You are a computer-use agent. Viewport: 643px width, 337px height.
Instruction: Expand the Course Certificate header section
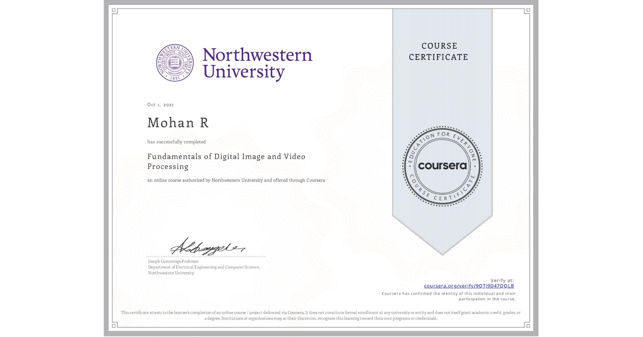point(440,52)
